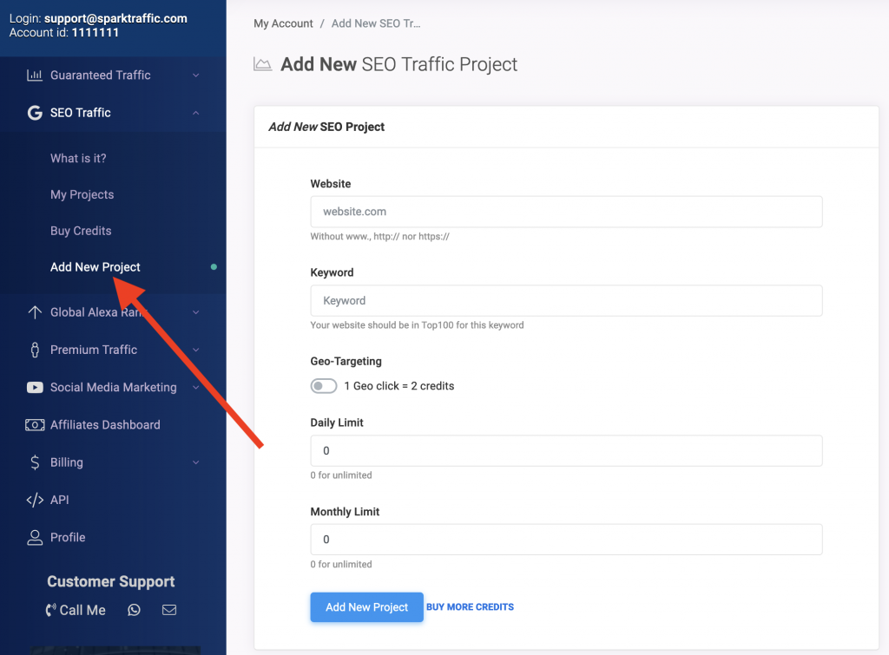Expand the Billing menu chevron

195,462
